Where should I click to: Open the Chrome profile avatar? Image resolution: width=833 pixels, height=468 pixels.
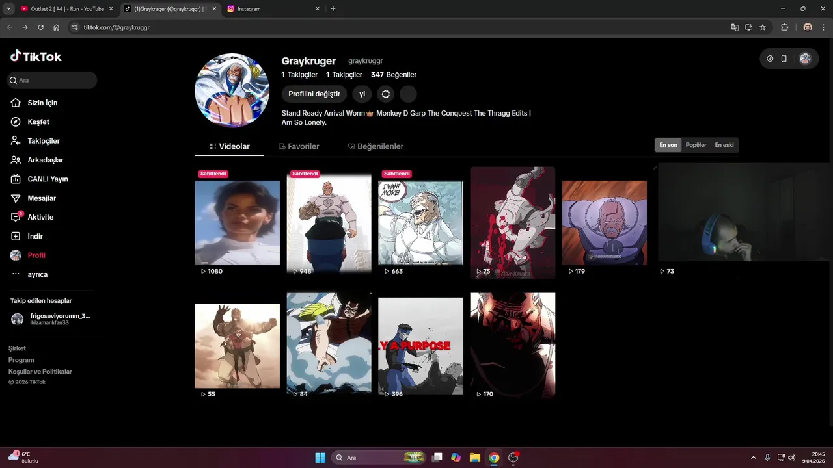pyautogui.click(x=808, y=27)
